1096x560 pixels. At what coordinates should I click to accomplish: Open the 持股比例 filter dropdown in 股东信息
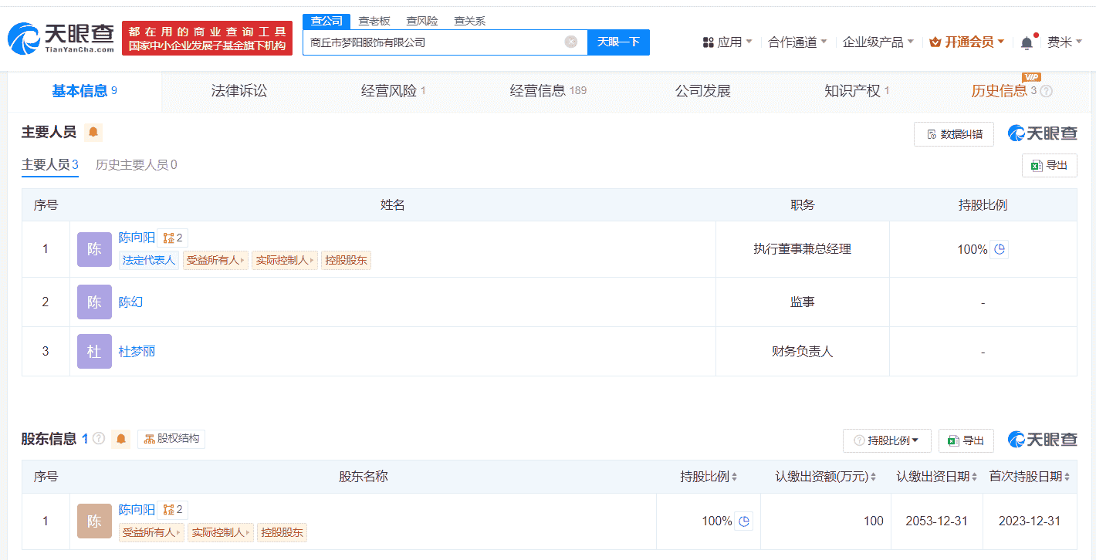tap(887, 440)
